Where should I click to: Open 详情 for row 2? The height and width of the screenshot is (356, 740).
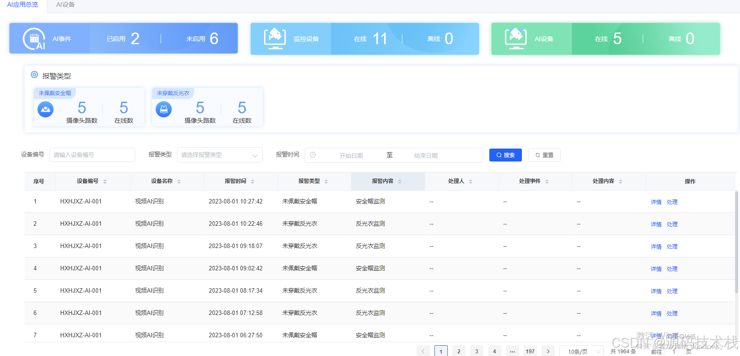(656, 224)
